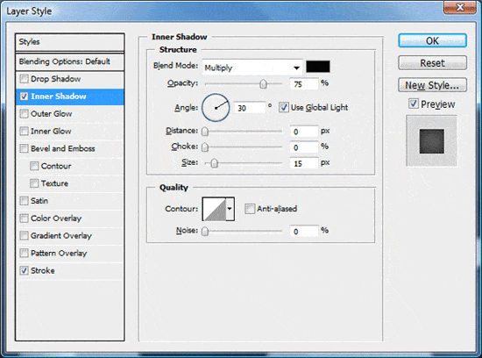Open the Blend Mode Multiply dropdown
This screenshot has height=358, width=482.
coord(252,68)
